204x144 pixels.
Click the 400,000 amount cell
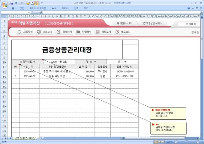coord(85,76)
